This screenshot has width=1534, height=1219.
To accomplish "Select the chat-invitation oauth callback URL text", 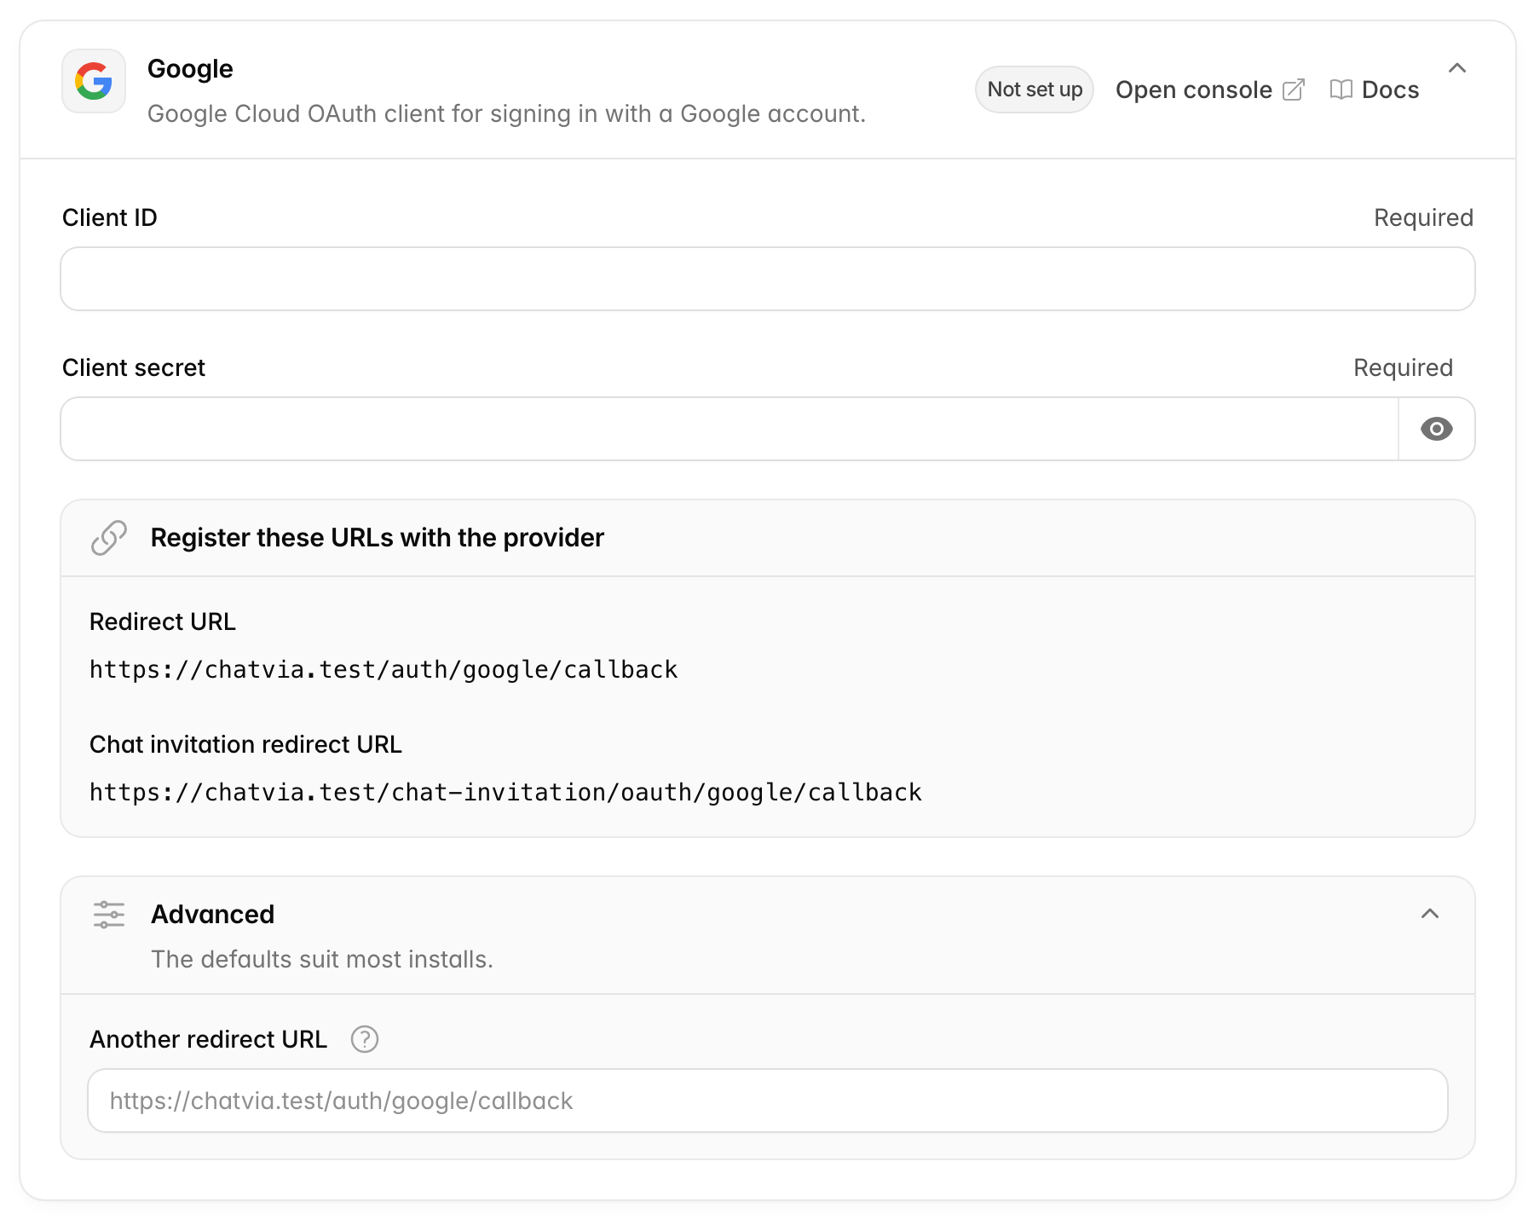I will 505,793.
